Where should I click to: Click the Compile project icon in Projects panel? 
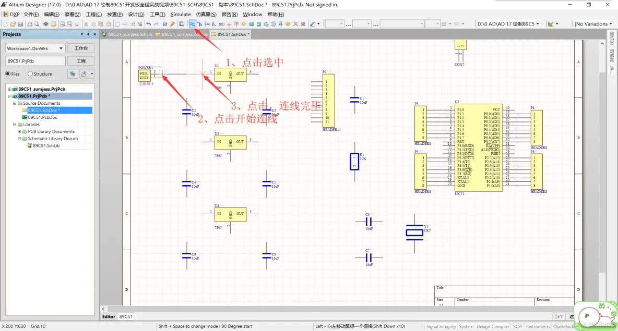point(73,73)
